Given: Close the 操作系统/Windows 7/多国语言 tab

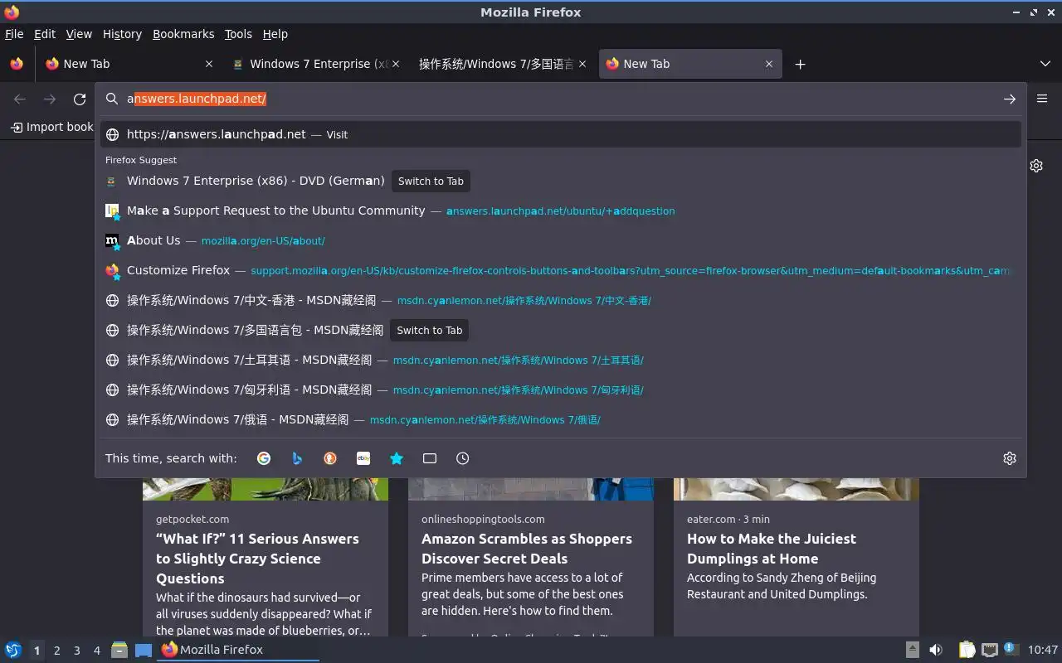Looking at the screenshot, I should [582, 64].
